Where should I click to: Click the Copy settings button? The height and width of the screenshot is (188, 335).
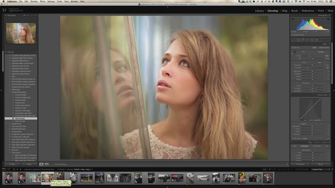coord(12,164)
